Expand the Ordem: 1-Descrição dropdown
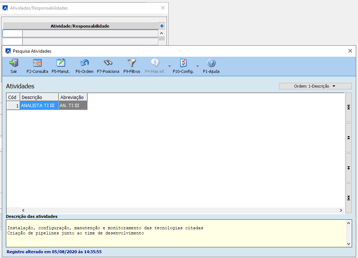 click(x=315, y=86)
